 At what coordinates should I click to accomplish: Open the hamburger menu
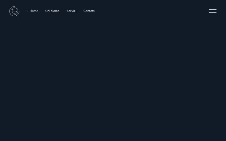(213, 11)
